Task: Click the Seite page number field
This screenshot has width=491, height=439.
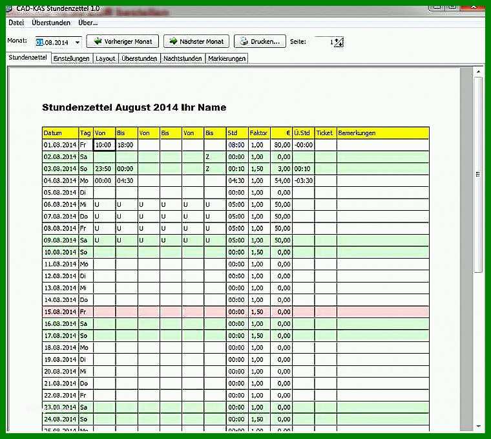Action: click(x=324, y=42)
